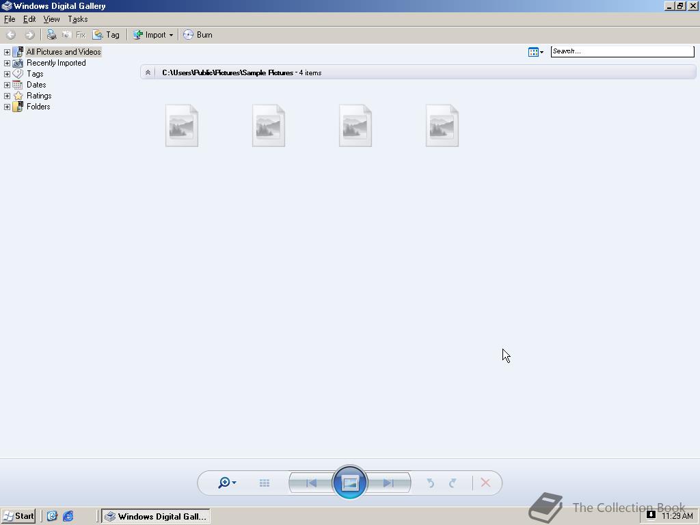Click the default thumbnail size grid icon

(265, 483)
